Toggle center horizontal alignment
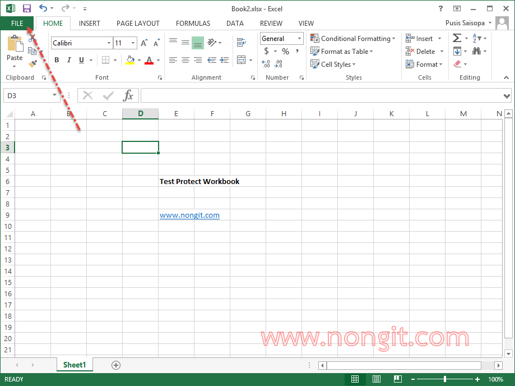The height and width of the screenshot is (386, 515). 185,60
